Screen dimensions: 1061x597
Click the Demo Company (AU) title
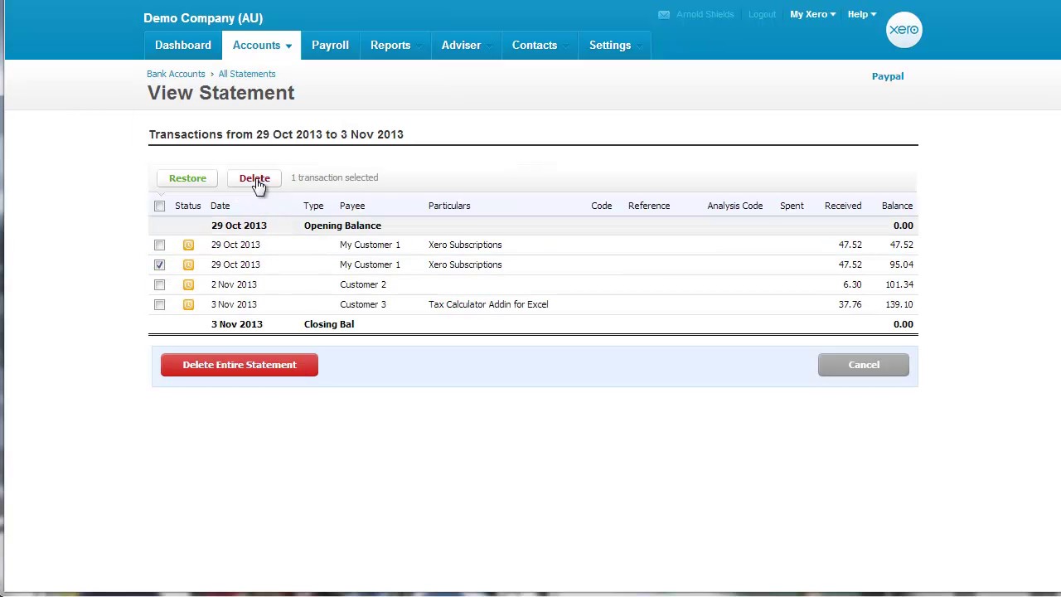tap(203, 18)
